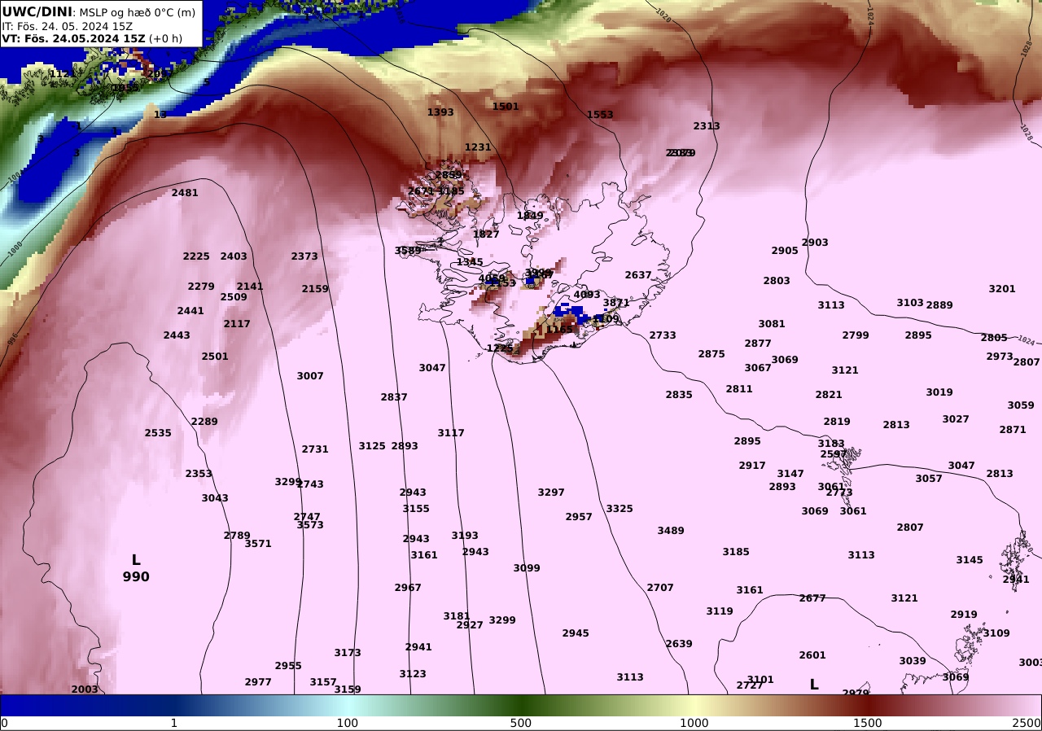Click the map value 2903
The height and width of the screenshot is (731, 1042).
pos(815,243)
